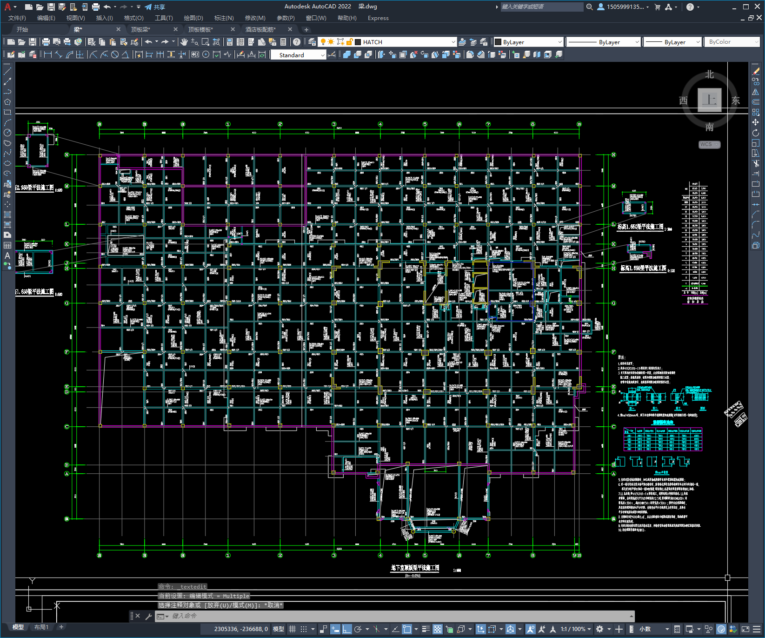Click the Help question mark toolbar icon
The width and height of the screenshot is (765, 638).
coord(297,42)
